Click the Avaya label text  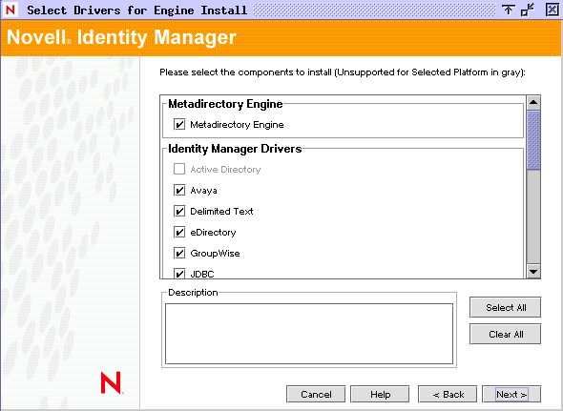[x=203, y=191]
